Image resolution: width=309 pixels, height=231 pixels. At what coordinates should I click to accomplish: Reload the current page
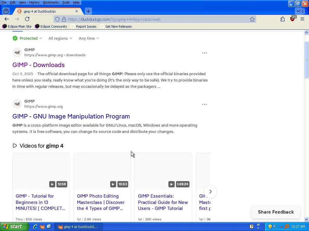(x=27, y=19)
